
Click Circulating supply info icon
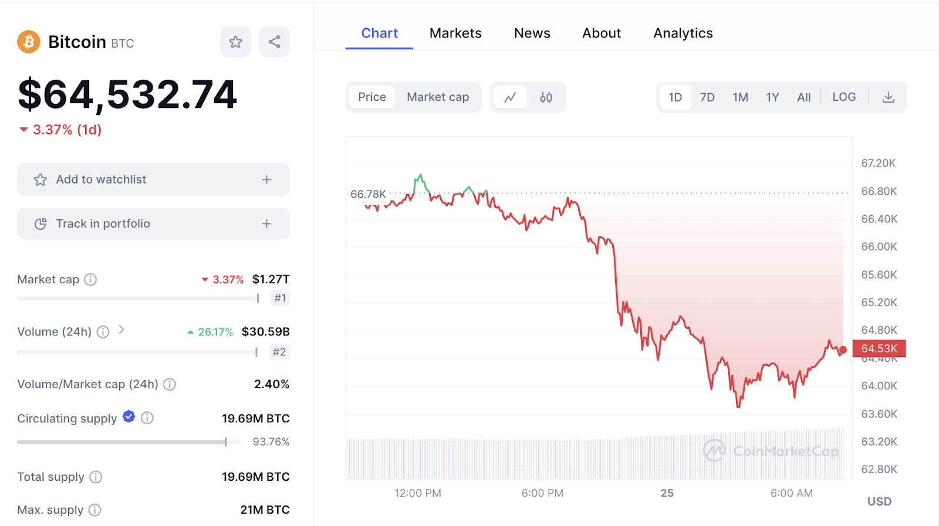(x=147, y=418)
